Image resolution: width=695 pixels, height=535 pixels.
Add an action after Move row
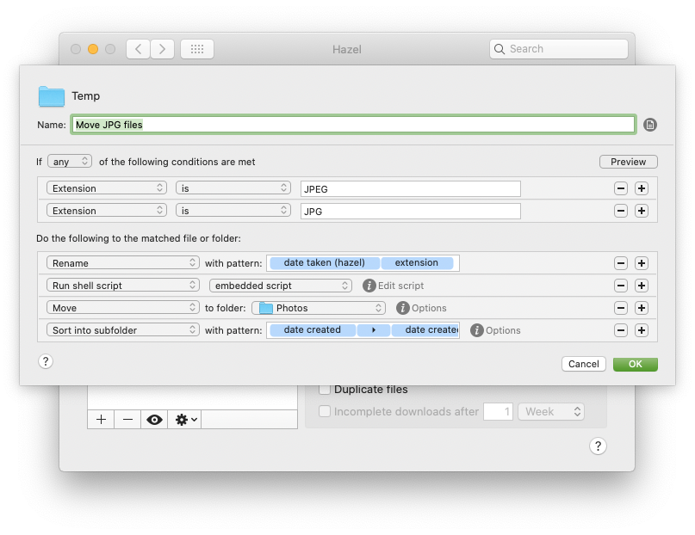click(642, 308)
